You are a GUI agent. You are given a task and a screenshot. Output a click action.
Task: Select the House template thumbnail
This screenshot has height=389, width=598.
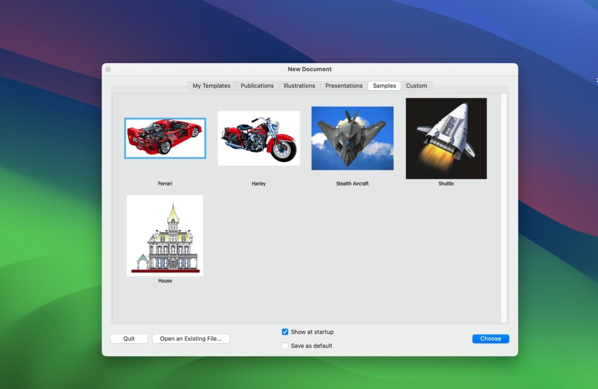click(165, 236)
